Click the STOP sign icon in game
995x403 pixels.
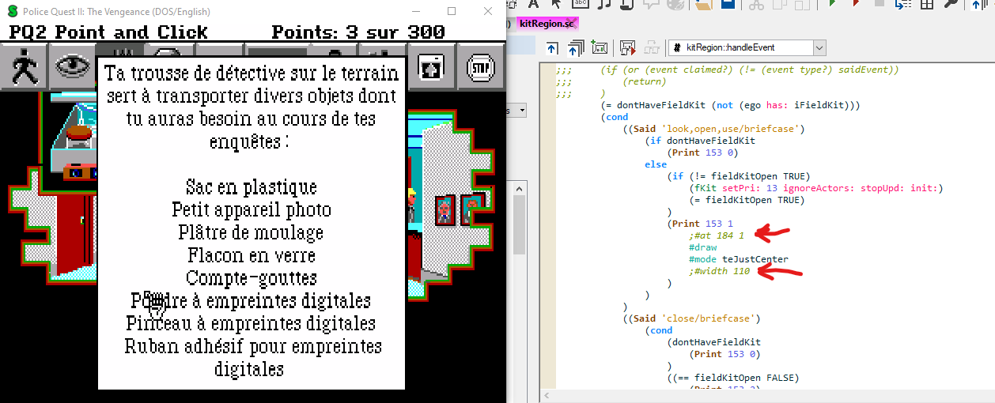(479, 68)
